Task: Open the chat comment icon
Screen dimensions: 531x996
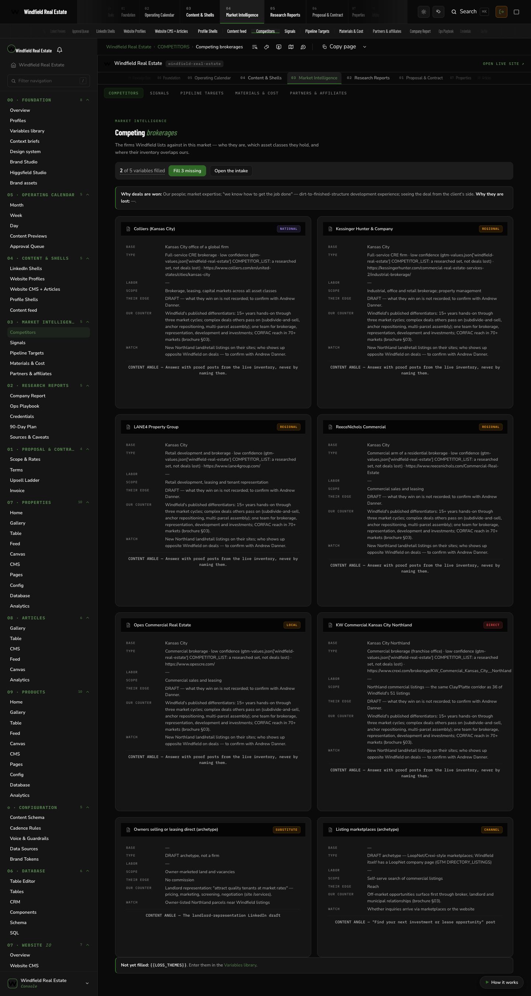Action: click(x=303, y=47)
